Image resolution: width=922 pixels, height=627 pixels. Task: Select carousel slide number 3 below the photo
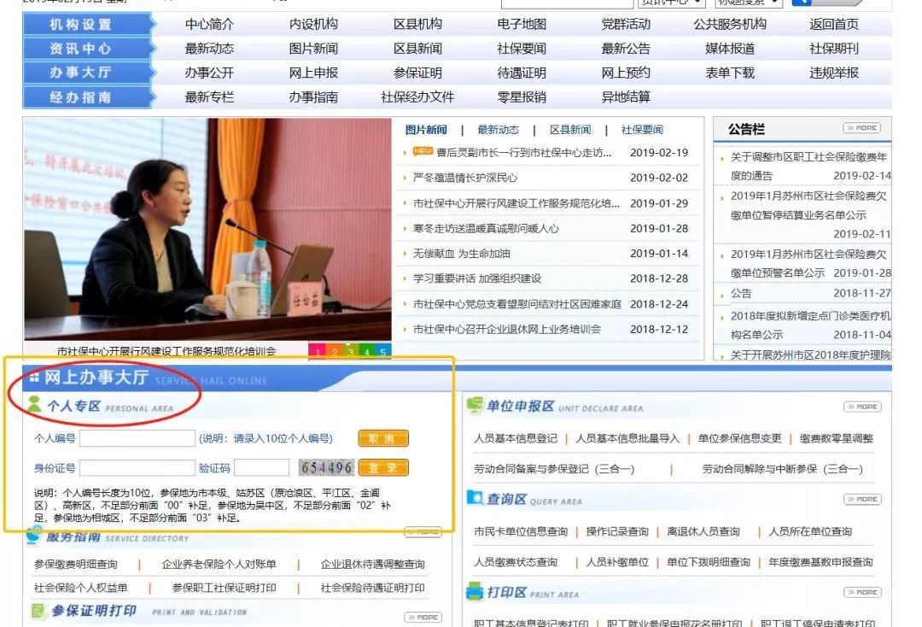(x=352, y=349)
